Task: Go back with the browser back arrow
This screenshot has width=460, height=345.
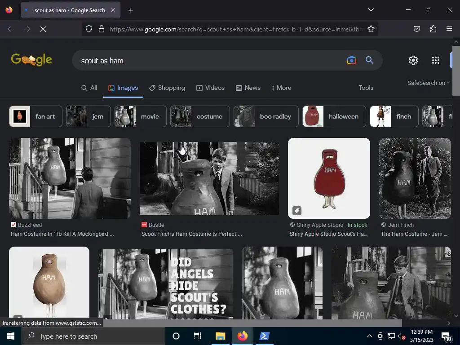Action: (x=11, y=29)
